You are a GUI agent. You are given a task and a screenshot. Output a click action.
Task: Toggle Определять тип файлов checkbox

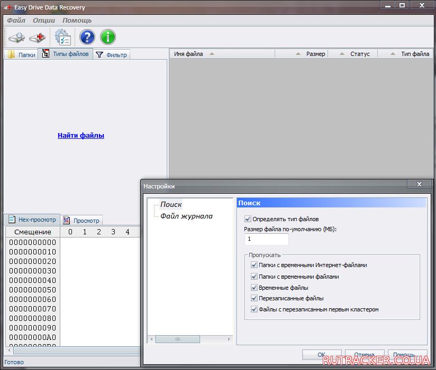click(x=248, y=219)
